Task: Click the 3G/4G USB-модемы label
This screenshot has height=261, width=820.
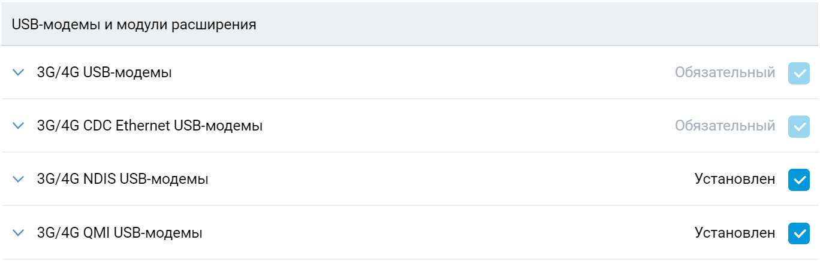Action: tap(104, 73)
